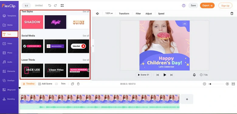Click the FlexClip logo

pos(9,6)
